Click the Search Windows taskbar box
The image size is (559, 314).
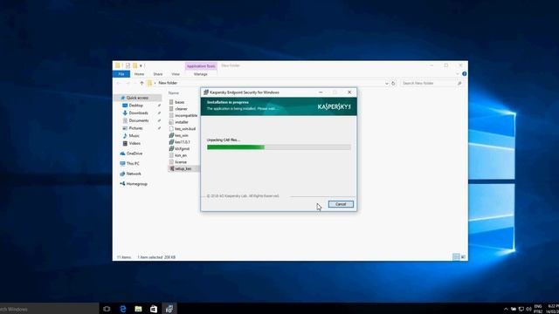(49, 309)
